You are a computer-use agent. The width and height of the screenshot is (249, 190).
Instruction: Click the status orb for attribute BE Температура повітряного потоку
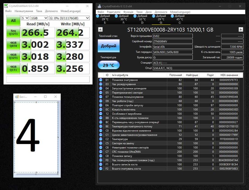[x=101, y=126]
